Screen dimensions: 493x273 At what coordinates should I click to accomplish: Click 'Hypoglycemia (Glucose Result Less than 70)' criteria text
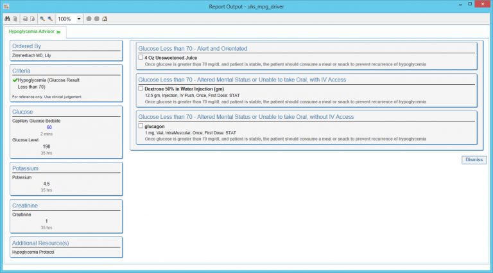click(x=48, y=84)
